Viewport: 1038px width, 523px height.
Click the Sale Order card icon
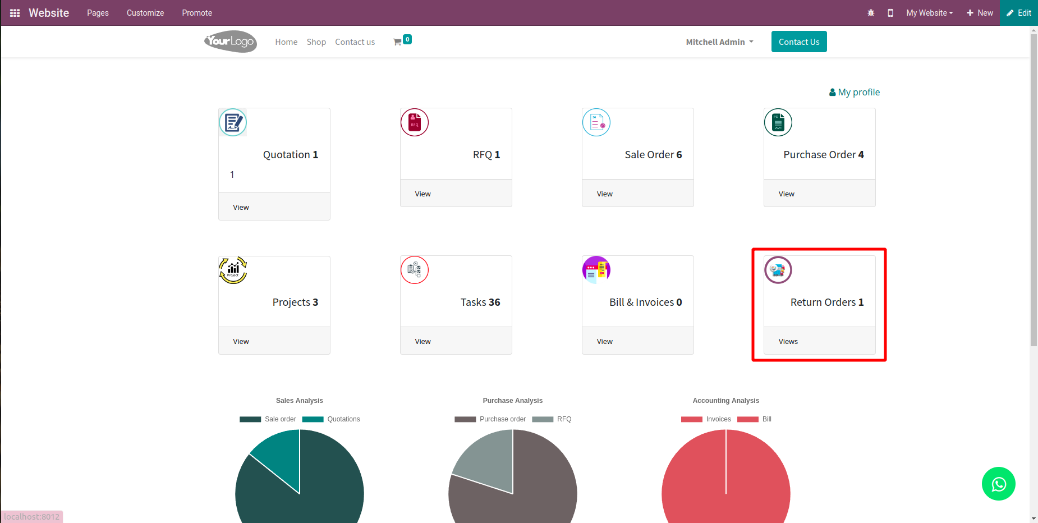click(596, 122)
